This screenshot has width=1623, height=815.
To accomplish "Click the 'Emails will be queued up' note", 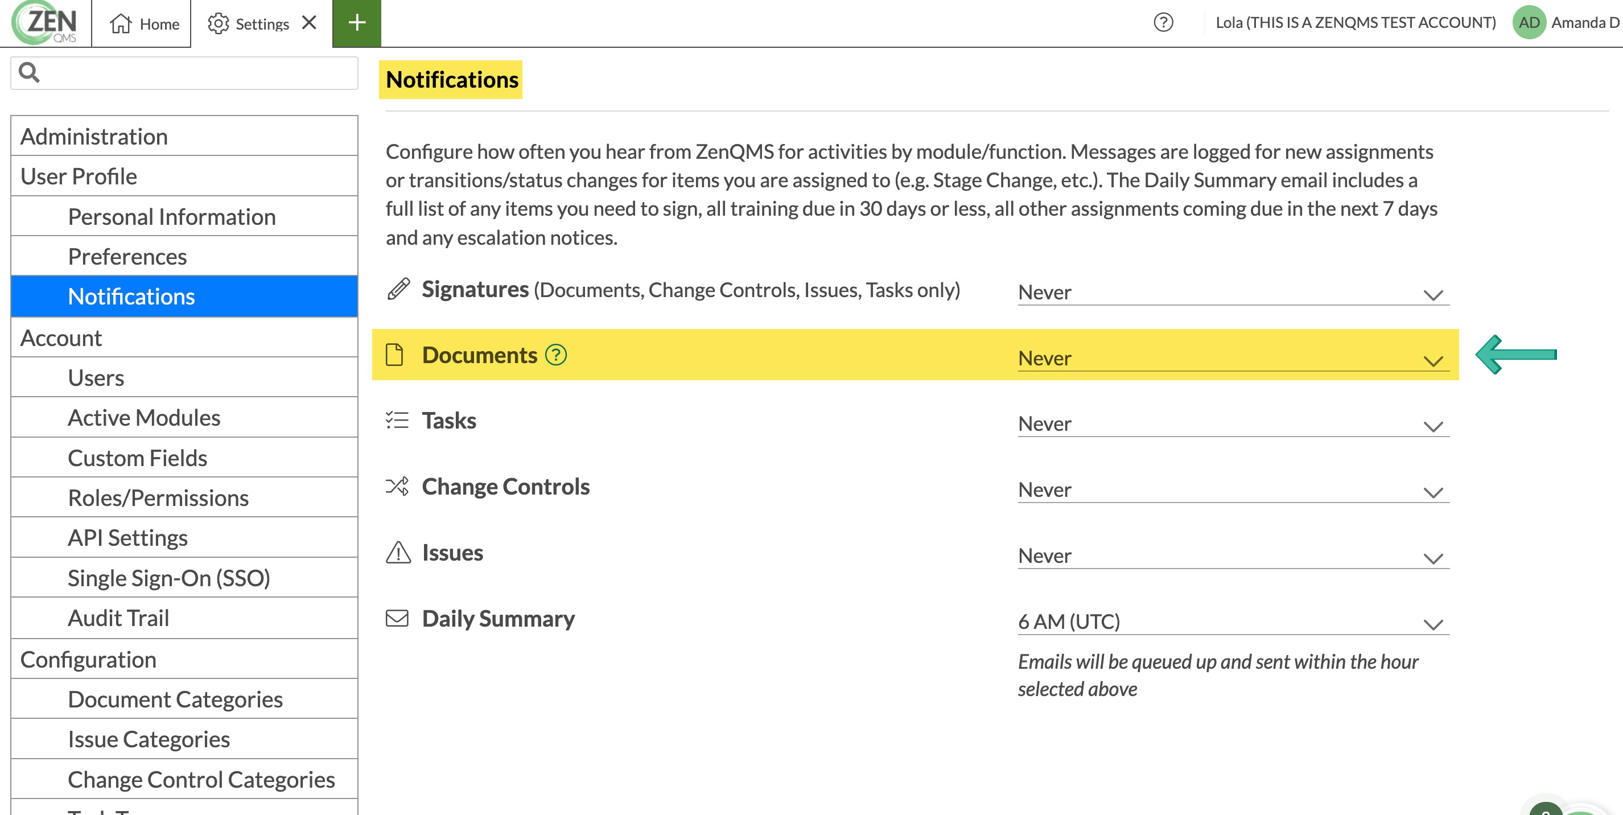I will pyautogui.click(x=1217, y=675).
